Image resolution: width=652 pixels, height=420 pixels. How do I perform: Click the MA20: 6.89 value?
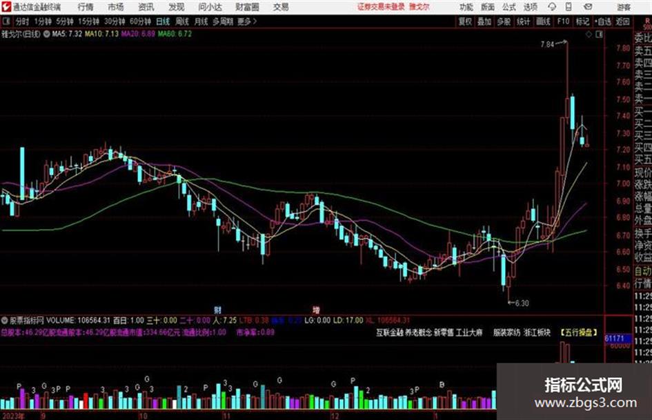(138, 34)
